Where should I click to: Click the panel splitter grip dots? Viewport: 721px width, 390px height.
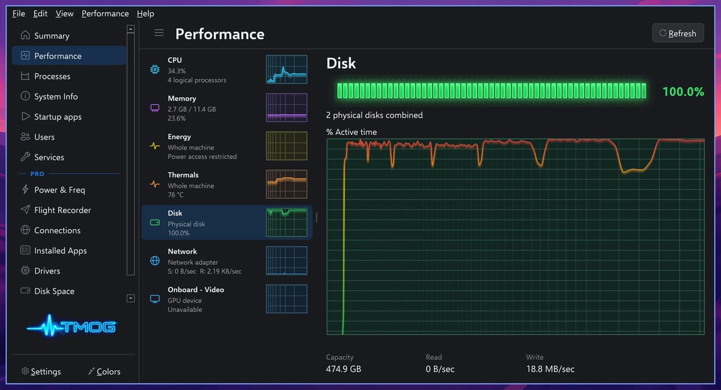point(316,218)
